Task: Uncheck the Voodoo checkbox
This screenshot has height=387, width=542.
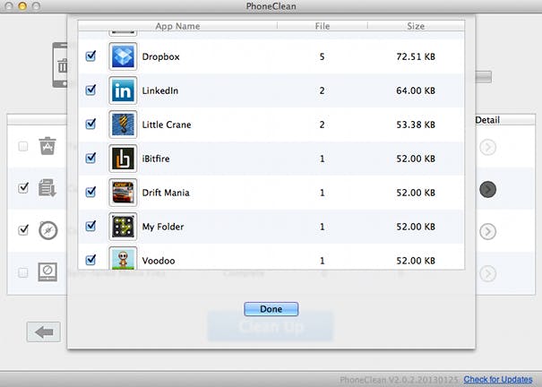Action: pyautogui.click(x=90, y=259)
